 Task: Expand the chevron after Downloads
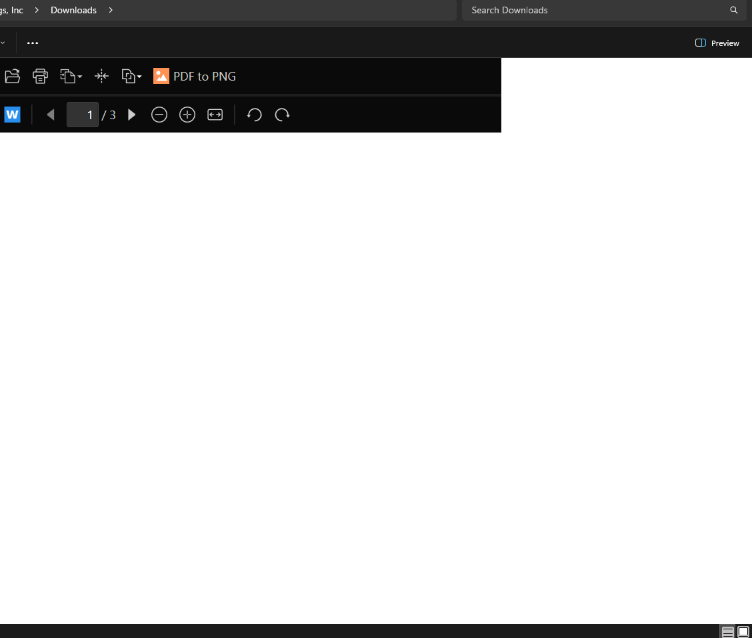click(x=111, y=10)
